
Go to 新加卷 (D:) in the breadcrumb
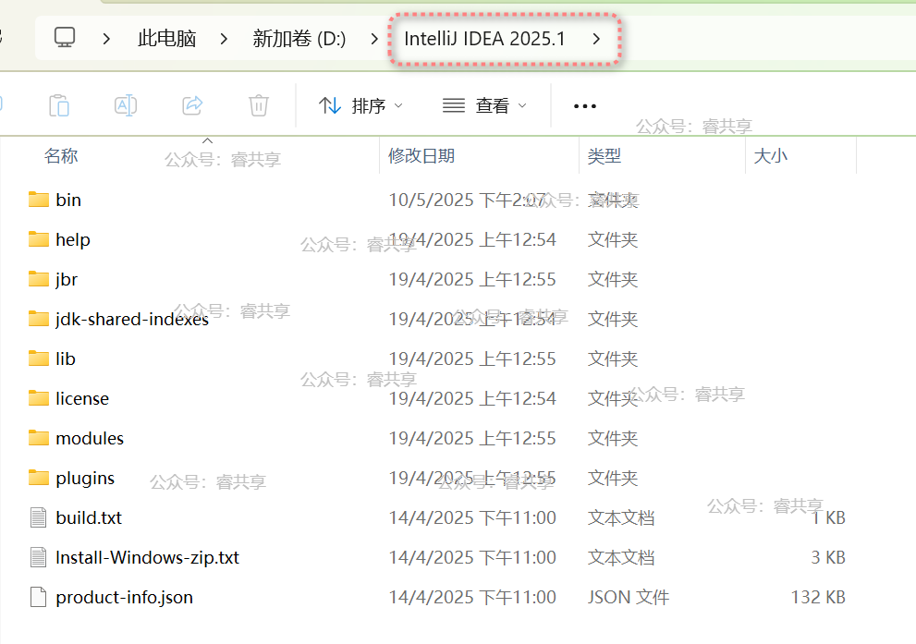click(x=299, y=39)
